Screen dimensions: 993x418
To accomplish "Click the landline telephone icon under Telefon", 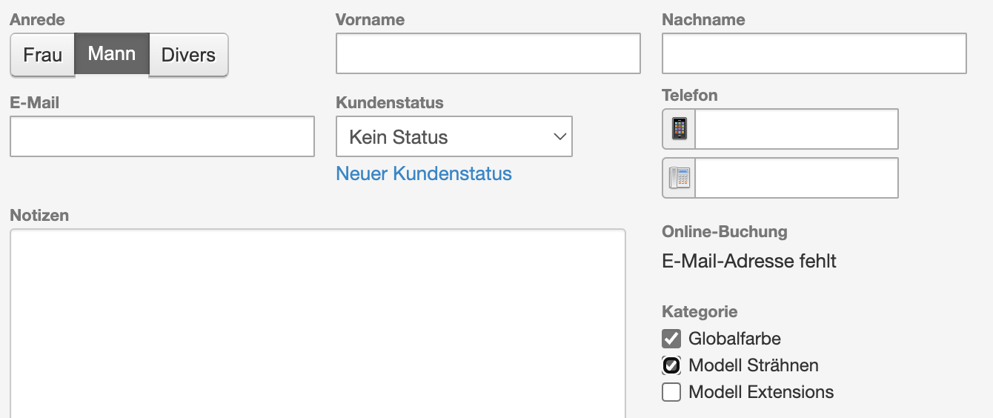I will coord(679,178).
